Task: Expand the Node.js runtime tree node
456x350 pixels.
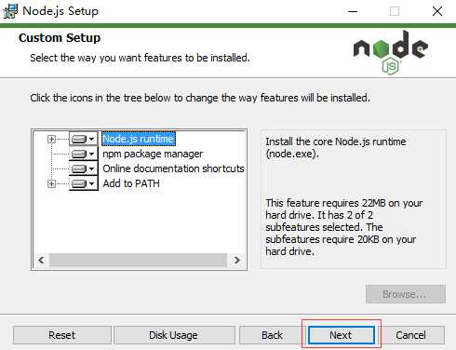Action: tap(51, 139)
